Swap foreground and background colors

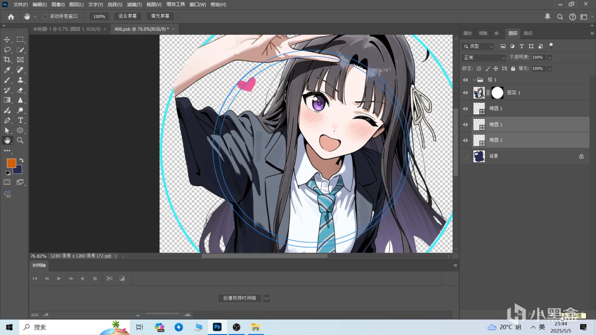click(21, 161)
